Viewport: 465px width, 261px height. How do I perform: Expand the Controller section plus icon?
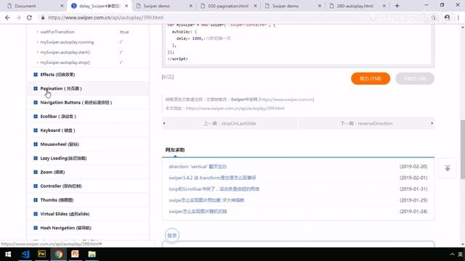[x=36, y=186]
